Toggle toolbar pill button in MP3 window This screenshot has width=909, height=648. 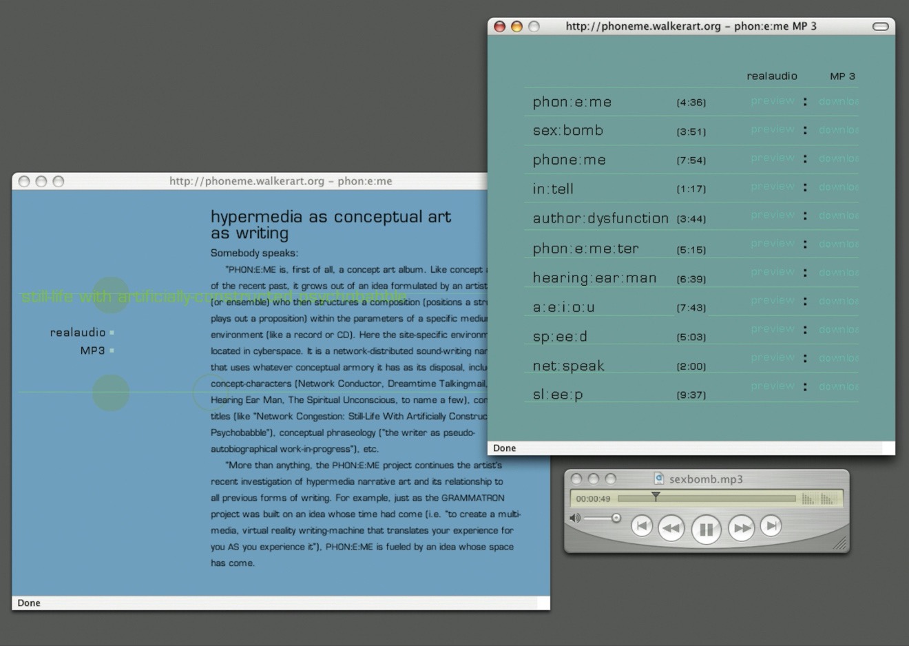coord(880,27)
